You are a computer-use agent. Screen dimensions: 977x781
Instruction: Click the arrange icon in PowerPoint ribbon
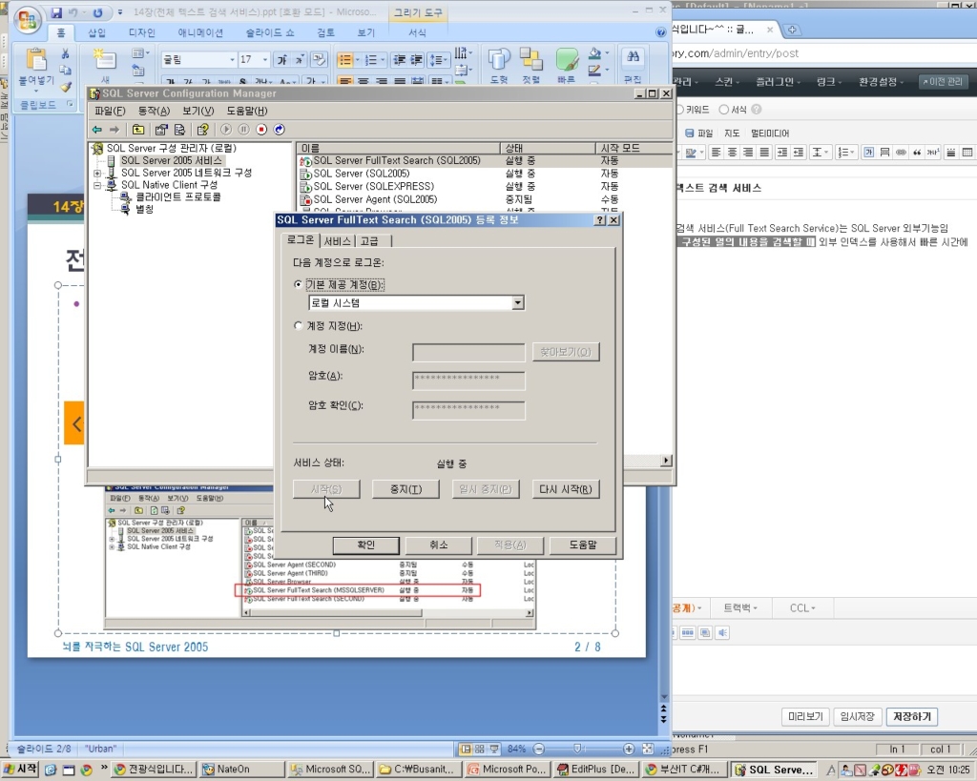click(x=530, y=60)
